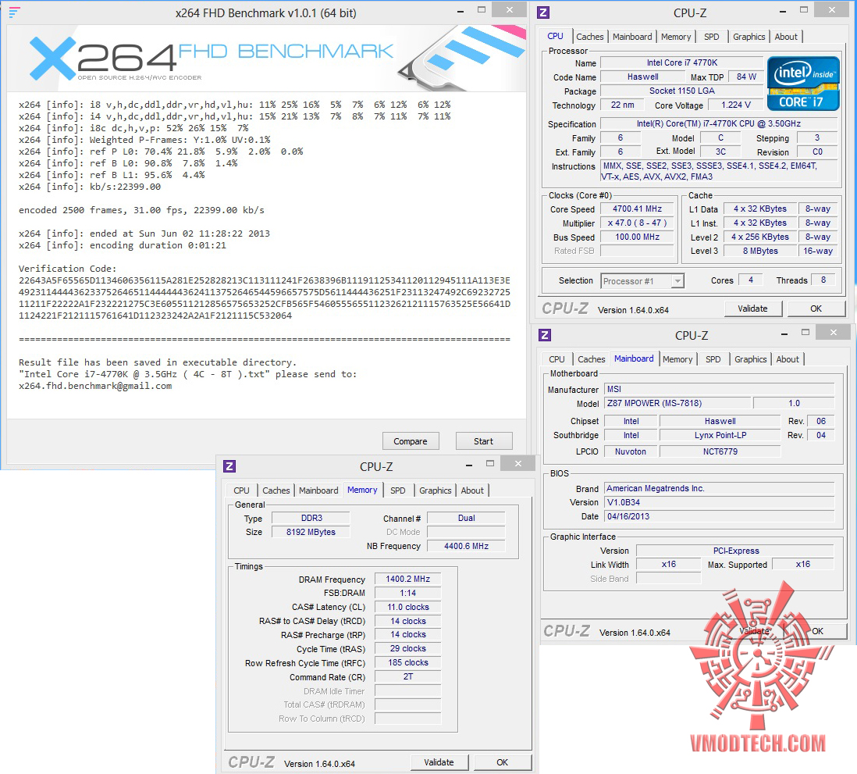
Task: Close the CPU-Z Mainboard window
Action: click(x=834, y=332)
